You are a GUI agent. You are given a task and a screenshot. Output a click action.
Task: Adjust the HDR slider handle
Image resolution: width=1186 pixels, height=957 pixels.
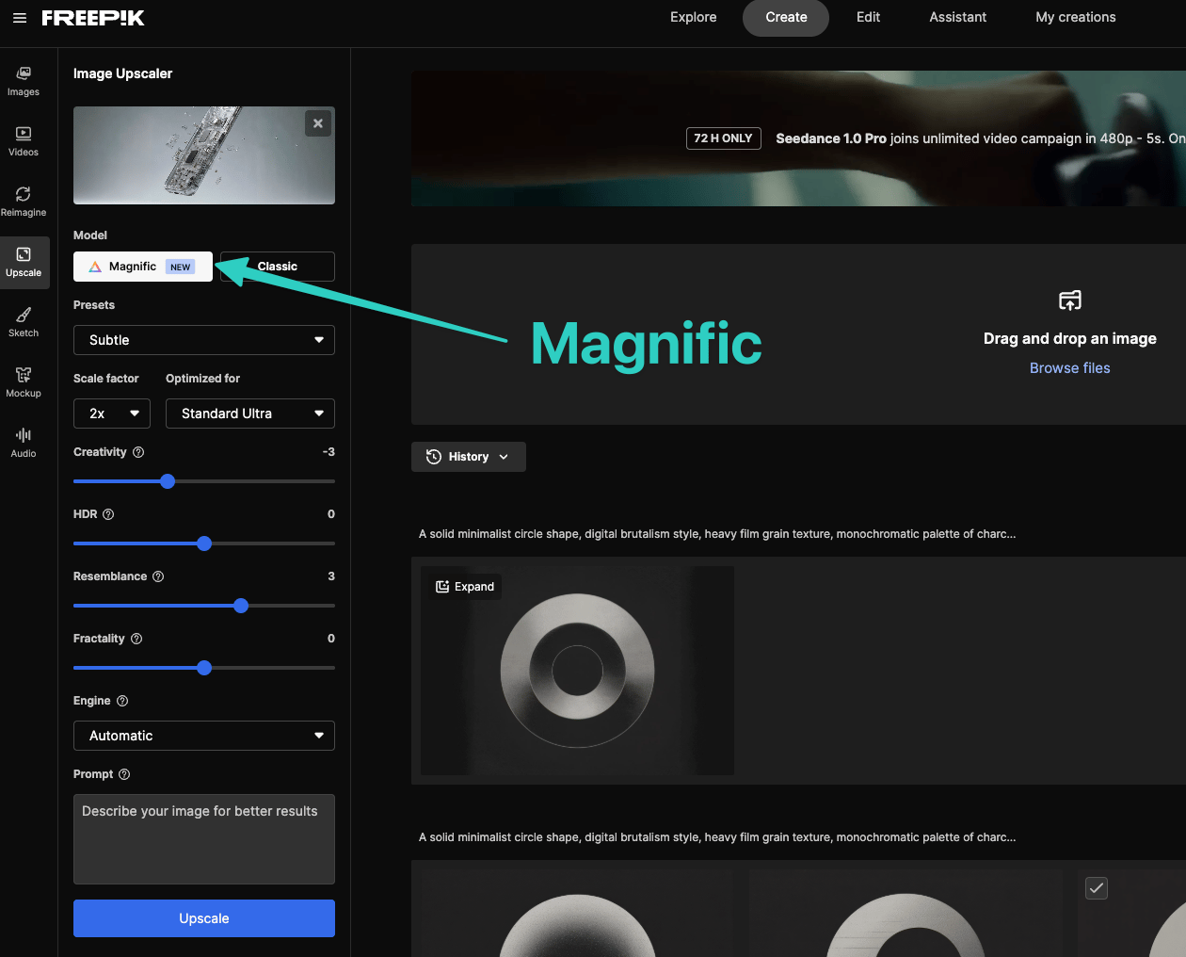coord(204,543)
